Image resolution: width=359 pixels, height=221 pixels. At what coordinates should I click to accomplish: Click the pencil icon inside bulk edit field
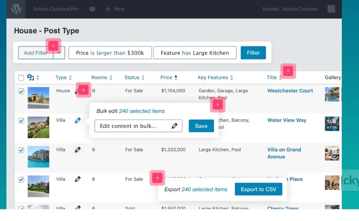point(174,126)
